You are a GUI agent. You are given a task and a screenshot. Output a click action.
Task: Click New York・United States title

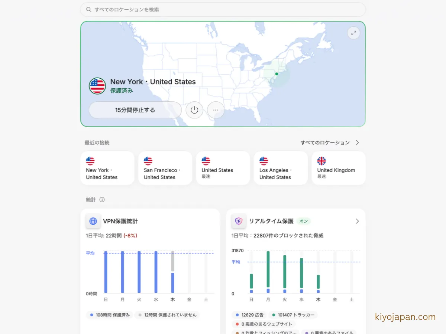pyautogui.click(x=153, y=82)
